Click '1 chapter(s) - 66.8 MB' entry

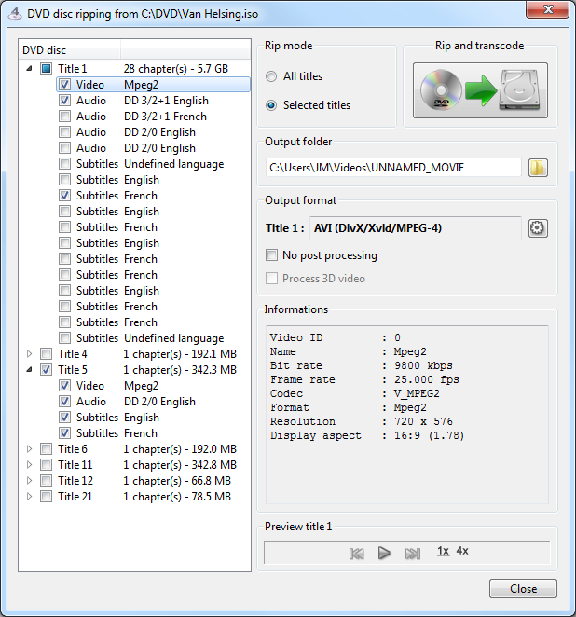point(177,480)
